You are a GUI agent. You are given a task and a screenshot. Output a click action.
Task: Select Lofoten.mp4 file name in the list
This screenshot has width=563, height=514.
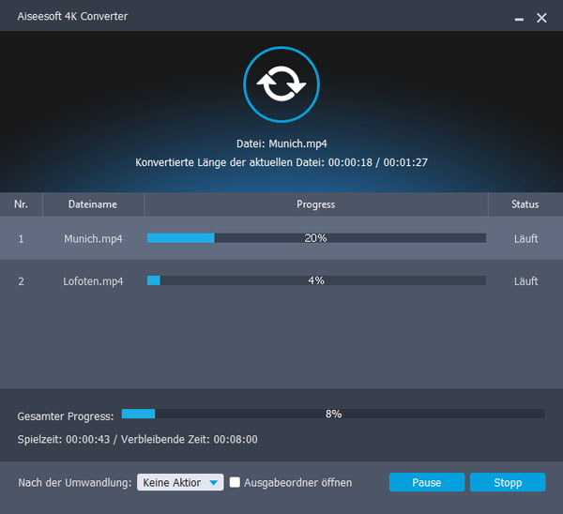pos(93,280)
